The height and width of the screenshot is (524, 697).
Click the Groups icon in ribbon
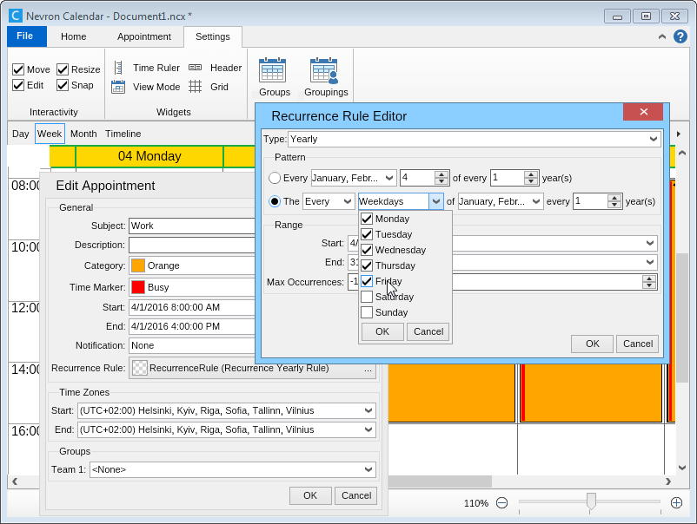(x=273, y=76)
